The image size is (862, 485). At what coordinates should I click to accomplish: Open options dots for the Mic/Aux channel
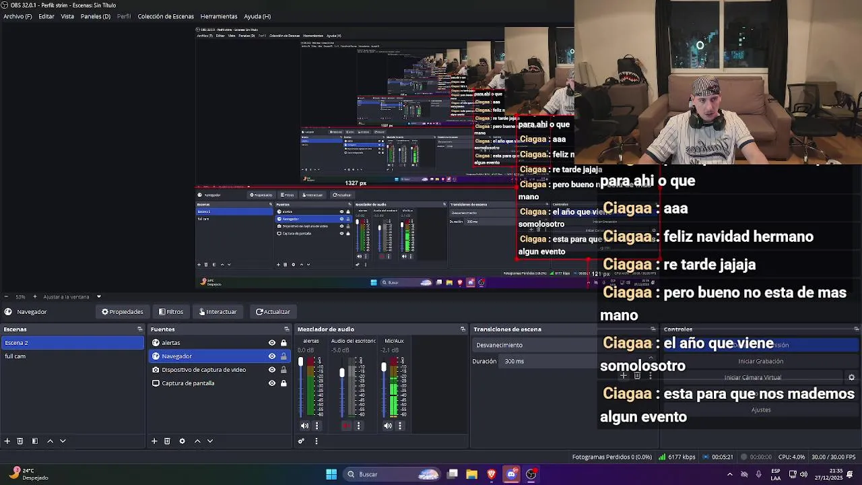click(400, 426)
